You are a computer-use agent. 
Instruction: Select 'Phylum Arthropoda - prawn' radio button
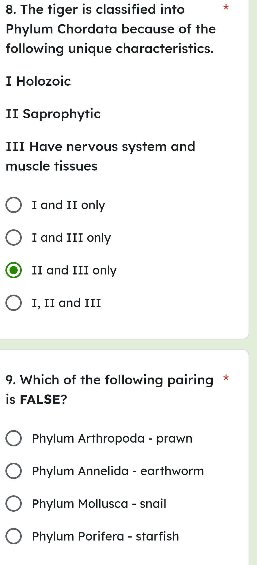[x=14, y=439]
